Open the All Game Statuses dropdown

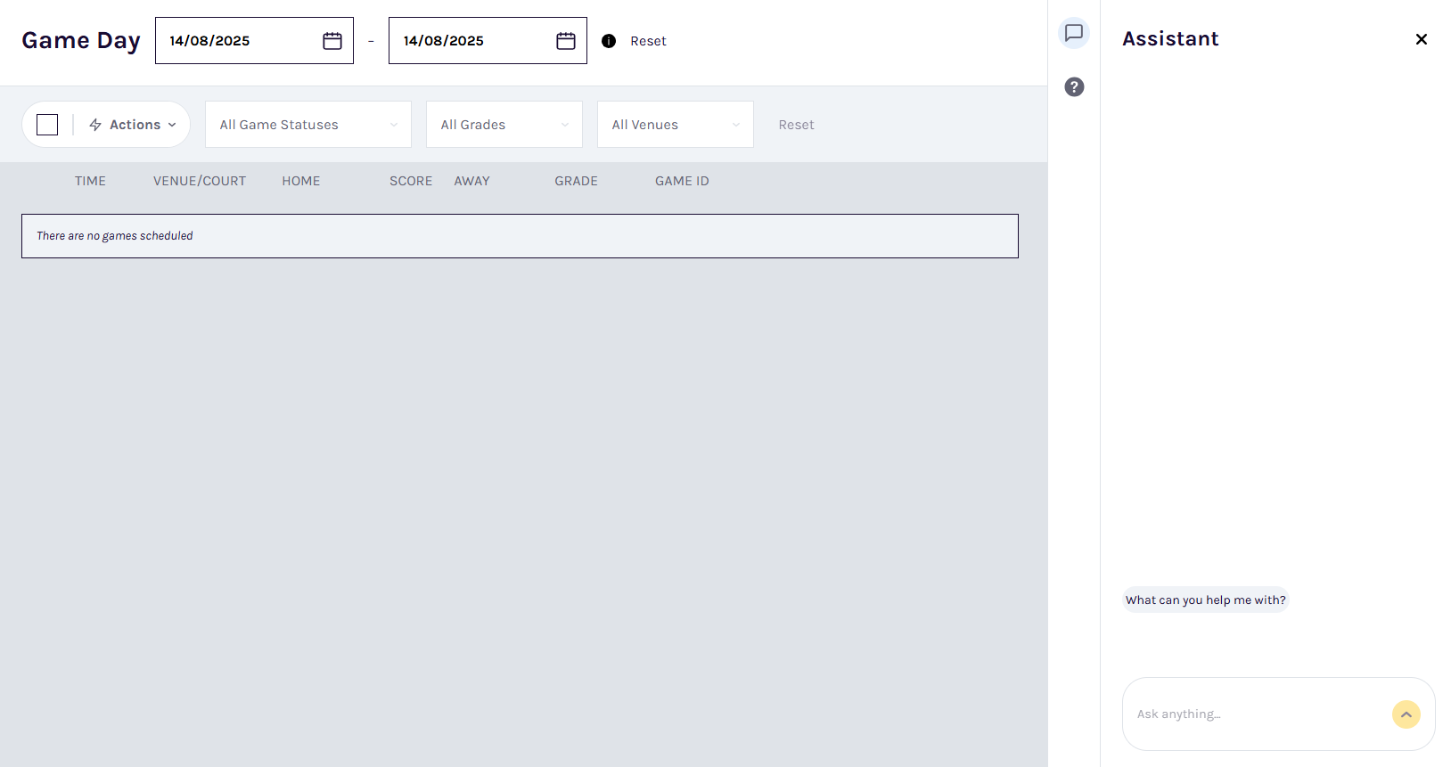(307, 125)
